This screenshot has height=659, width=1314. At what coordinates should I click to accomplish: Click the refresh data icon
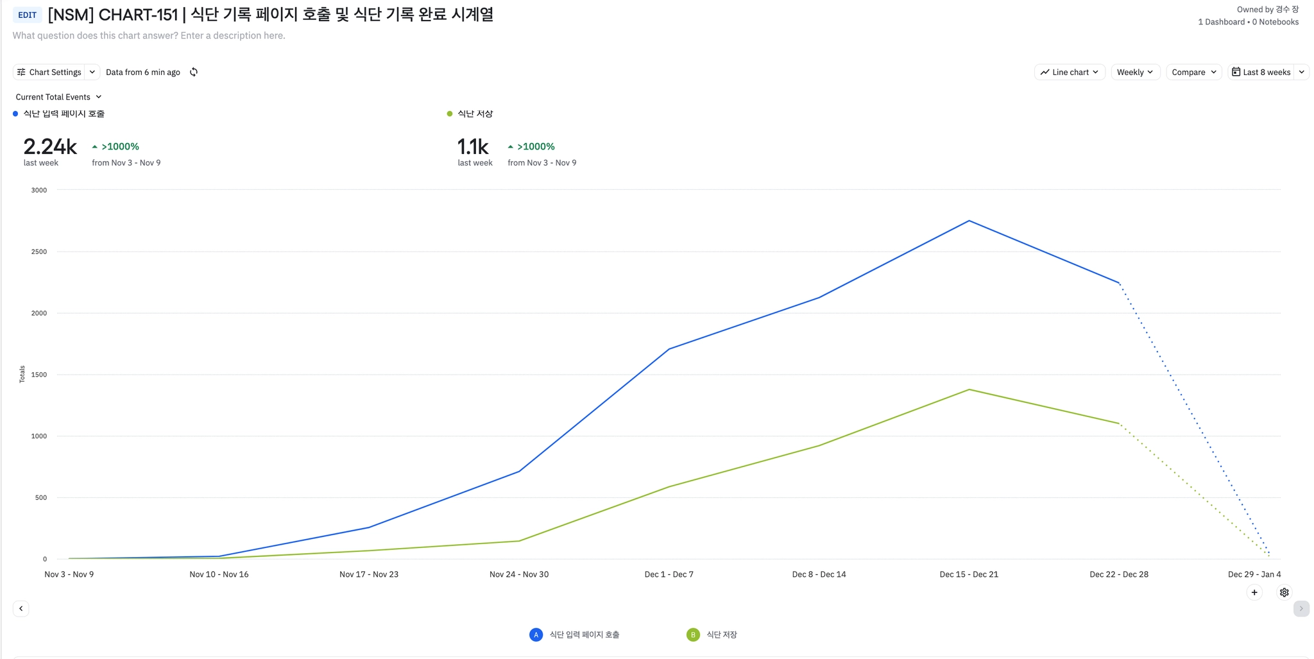(x=194, y=72)
